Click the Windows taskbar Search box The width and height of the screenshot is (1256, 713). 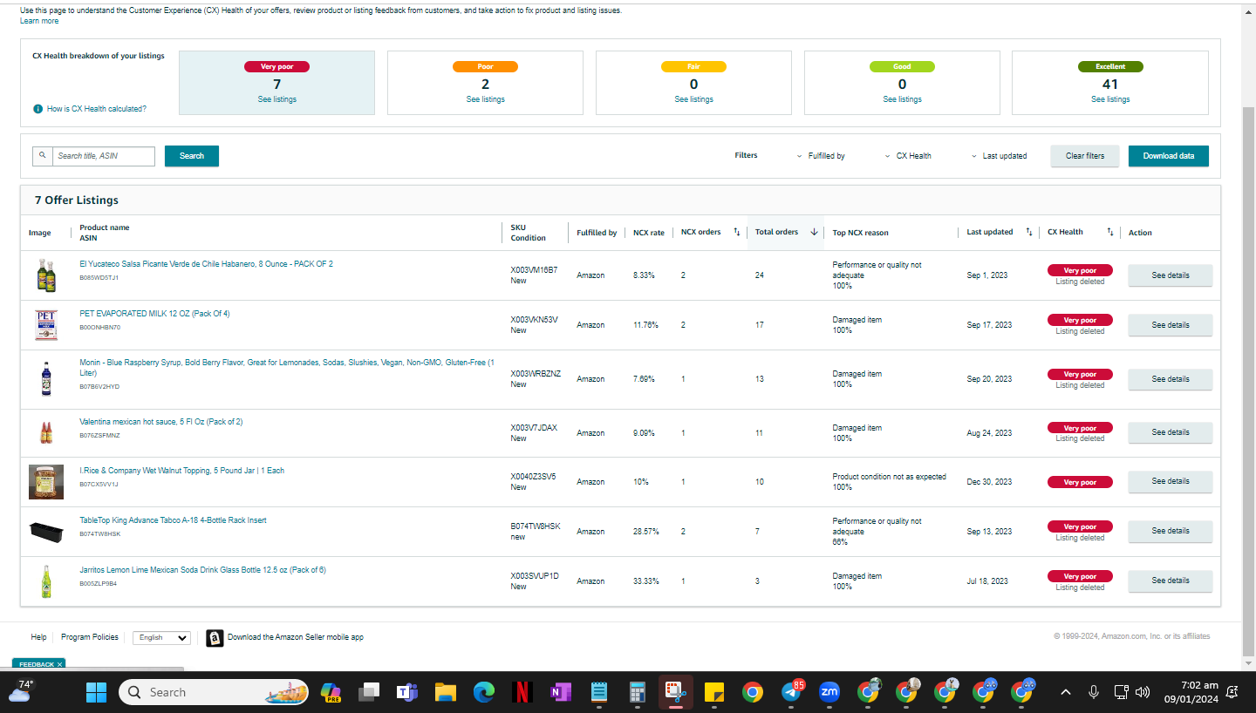[214, 692]
